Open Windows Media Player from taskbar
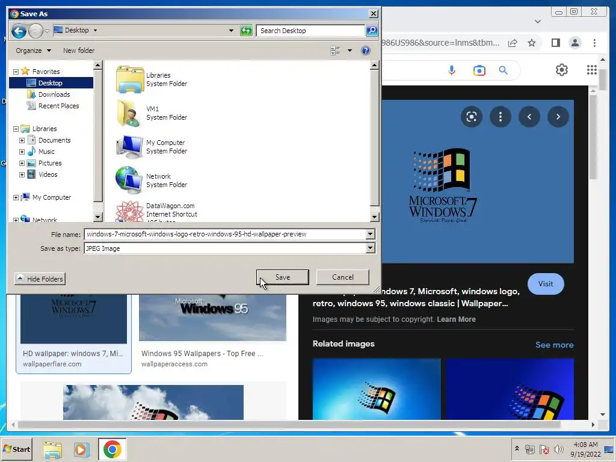 81,449
